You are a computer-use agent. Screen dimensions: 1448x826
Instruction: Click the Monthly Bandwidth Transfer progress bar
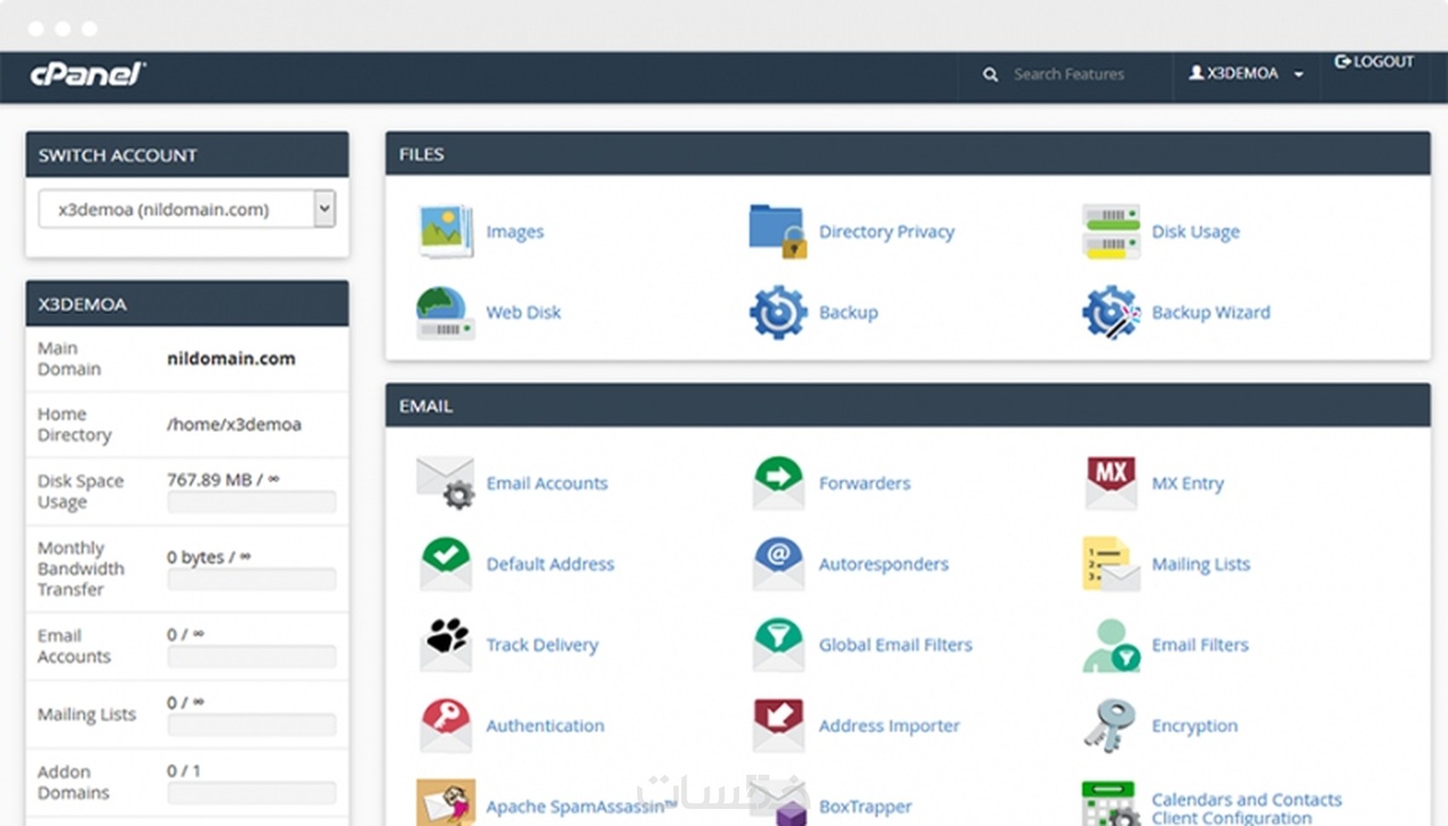coord(251,580)
